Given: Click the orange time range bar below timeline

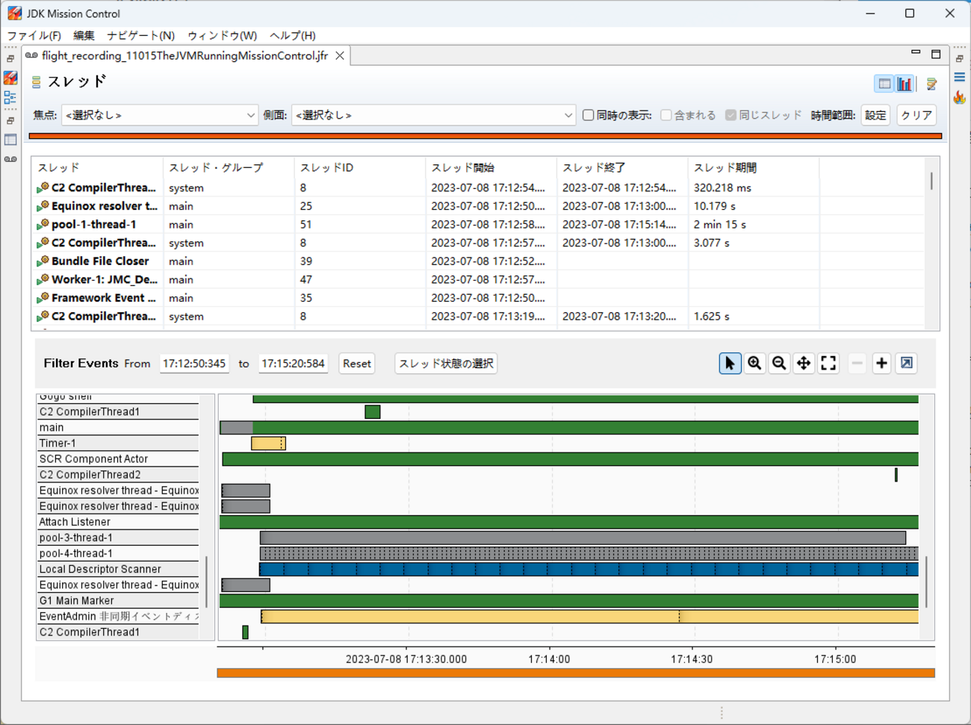Looking at the screenshot, I should point(575,673).
